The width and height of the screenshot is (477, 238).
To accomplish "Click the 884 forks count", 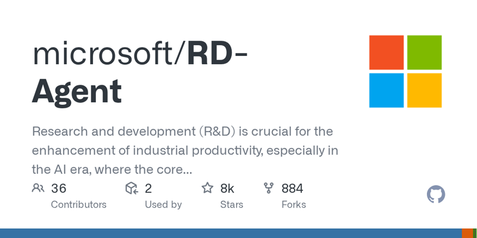I will click(292, 189).
